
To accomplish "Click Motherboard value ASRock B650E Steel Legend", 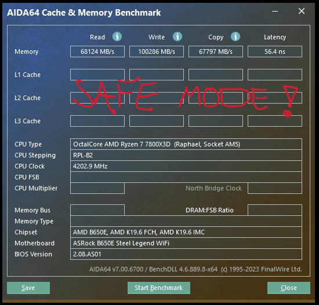I will [x=186, y=243].
